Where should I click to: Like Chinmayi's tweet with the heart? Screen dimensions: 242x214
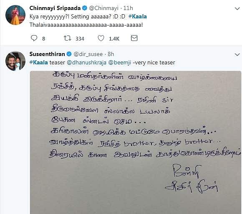(x=101, y=38)
